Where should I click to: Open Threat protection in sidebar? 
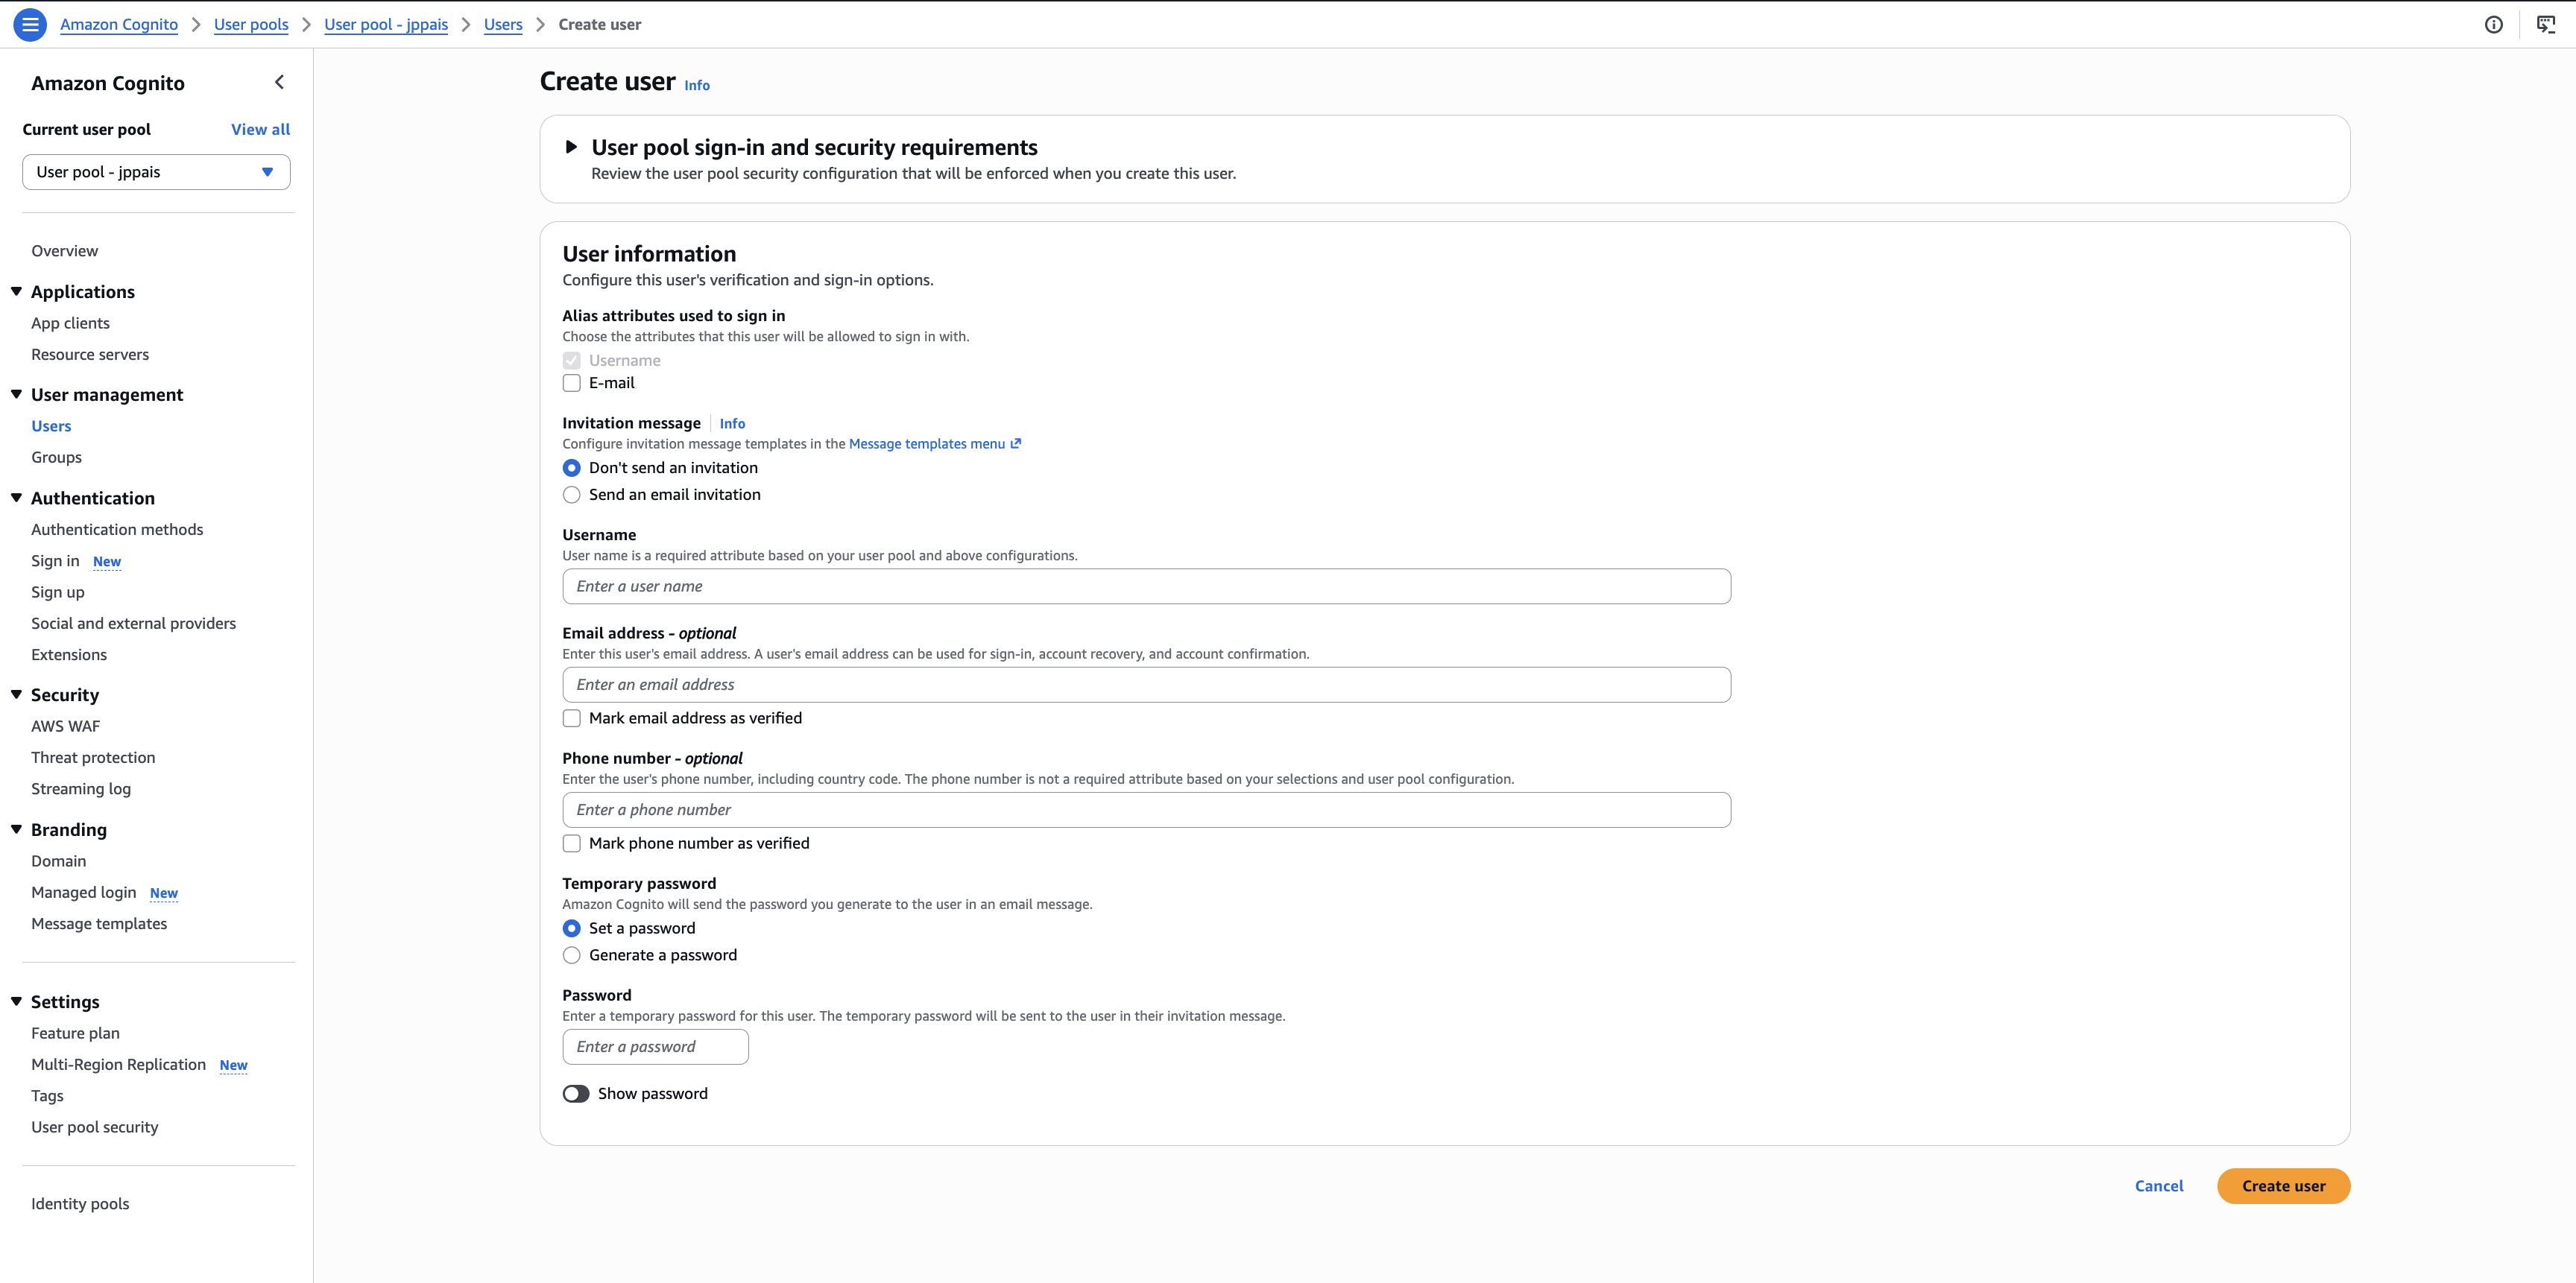pos(93,758)
